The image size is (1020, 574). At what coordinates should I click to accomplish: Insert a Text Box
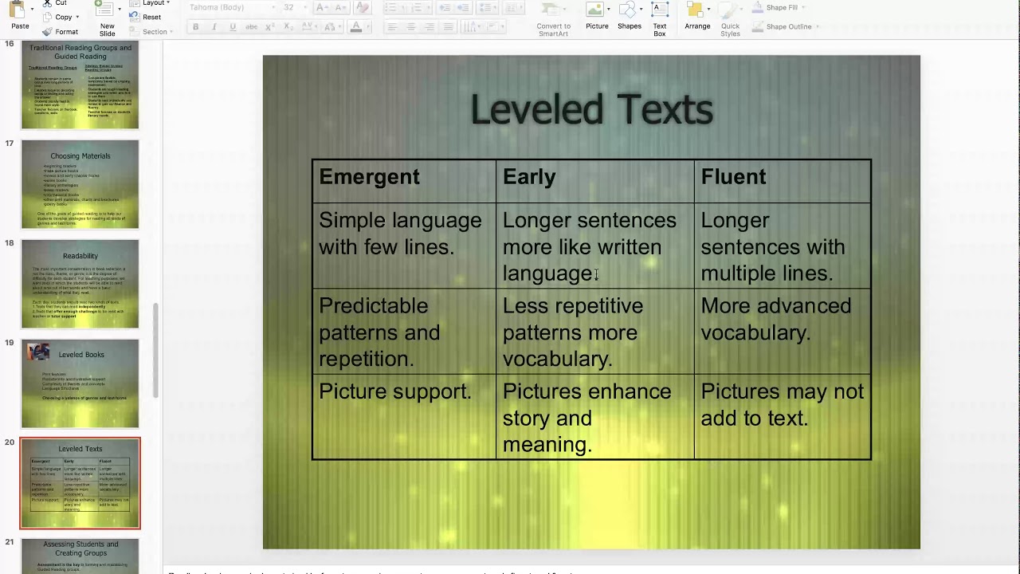[x=660, y=19]
